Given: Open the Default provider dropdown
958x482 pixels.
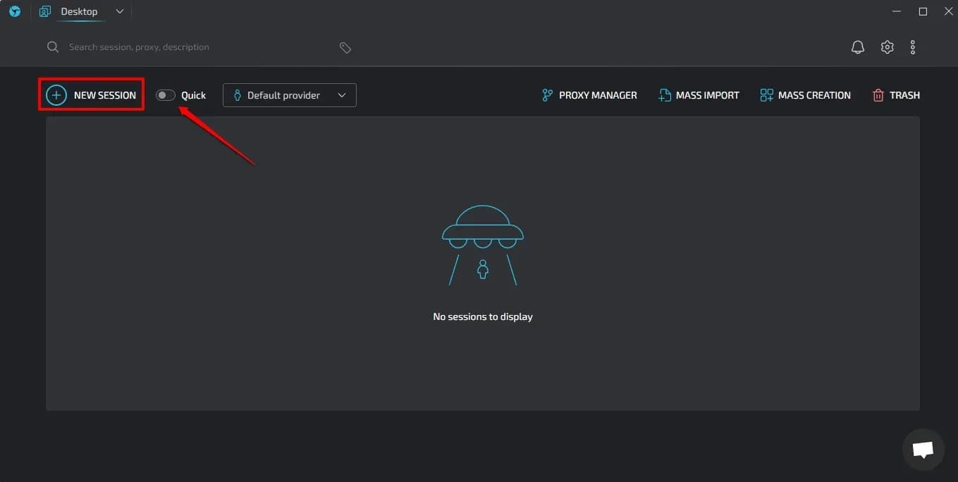Looking at the screenshot, I should pos(289,94).
